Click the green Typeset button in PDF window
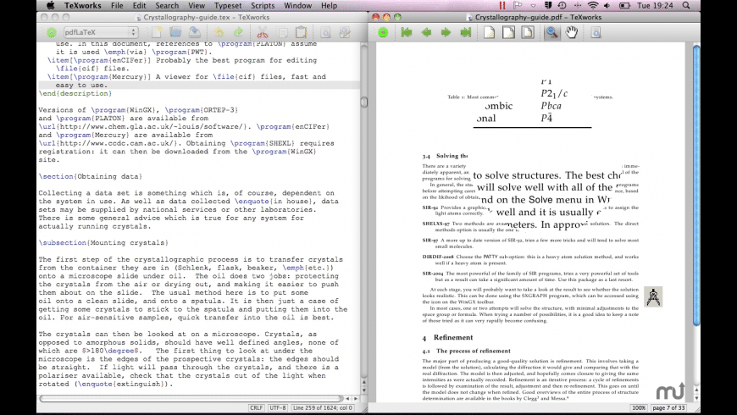 click(x=383, y=32)
